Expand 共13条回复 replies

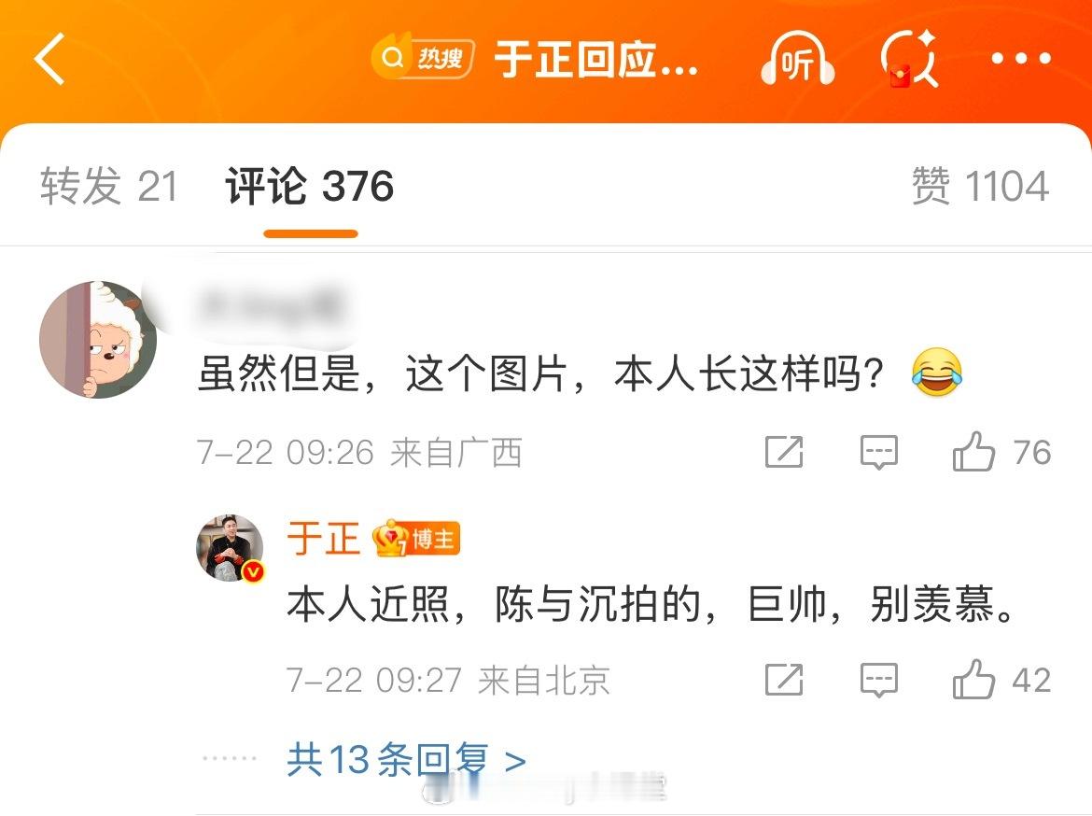click(x=406, y=760)
